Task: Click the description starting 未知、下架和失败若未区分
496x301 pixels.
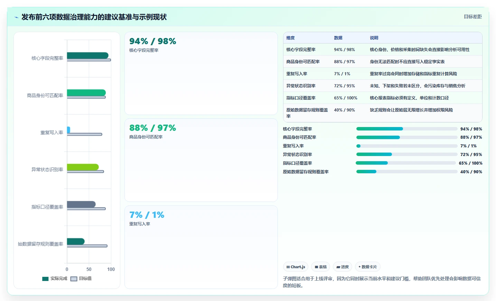Action: pyautogui.click(x=418, y=86)
